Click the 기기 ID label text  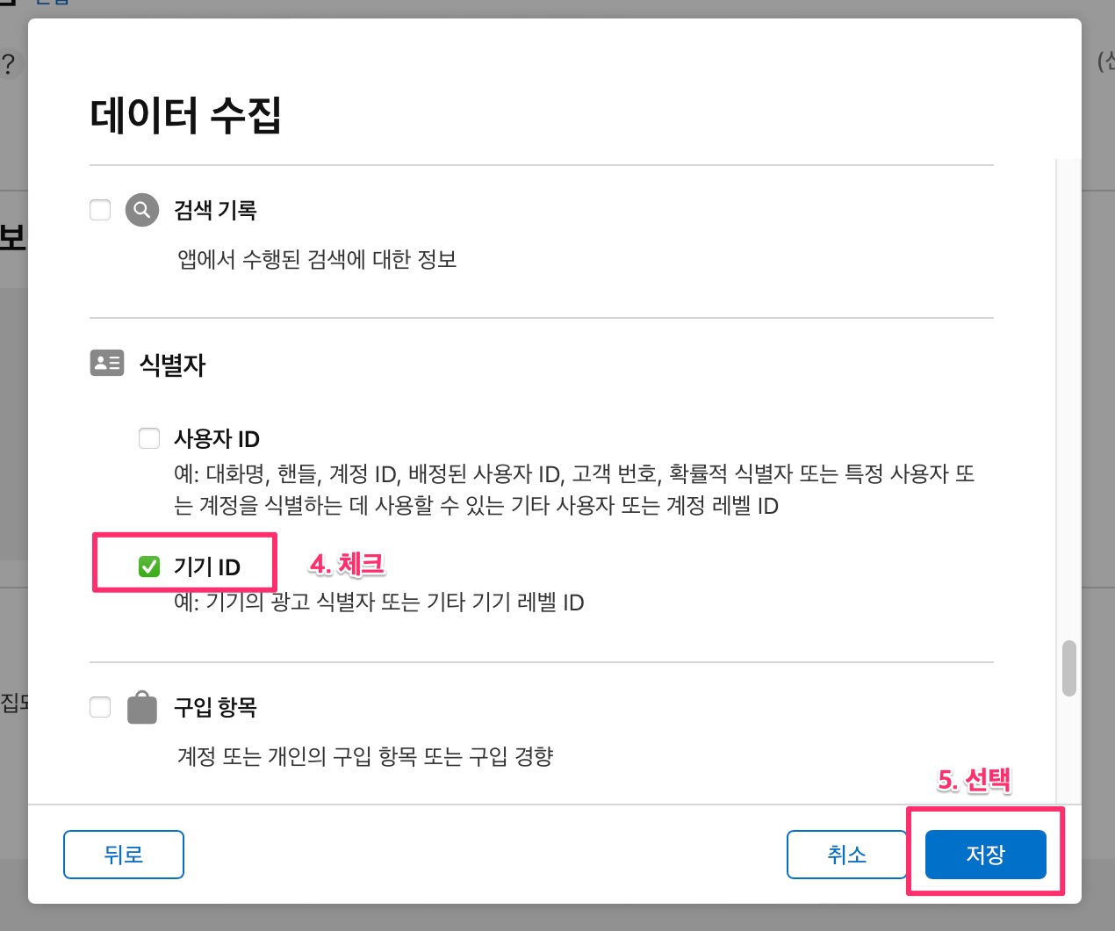[207, 567]
